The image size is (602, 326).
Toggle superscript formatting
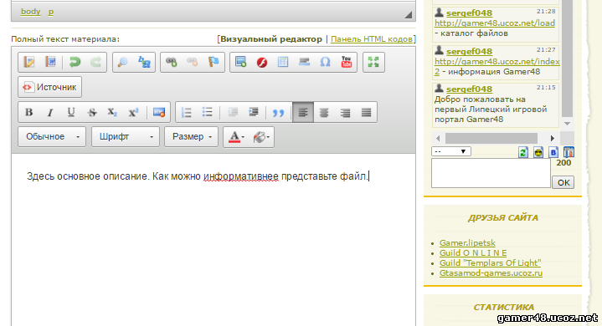[x=133, y=112]
